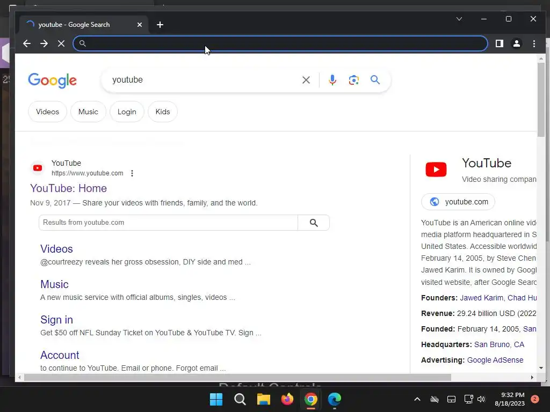
Task: Clear the Google search query
Action: point(306,80)
